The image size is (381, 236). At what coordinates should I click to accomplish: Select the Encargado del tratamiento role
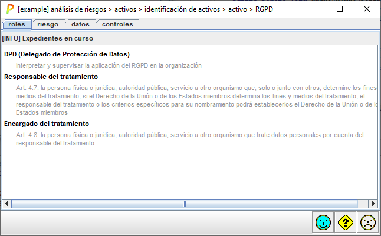(x=47, y=124)
